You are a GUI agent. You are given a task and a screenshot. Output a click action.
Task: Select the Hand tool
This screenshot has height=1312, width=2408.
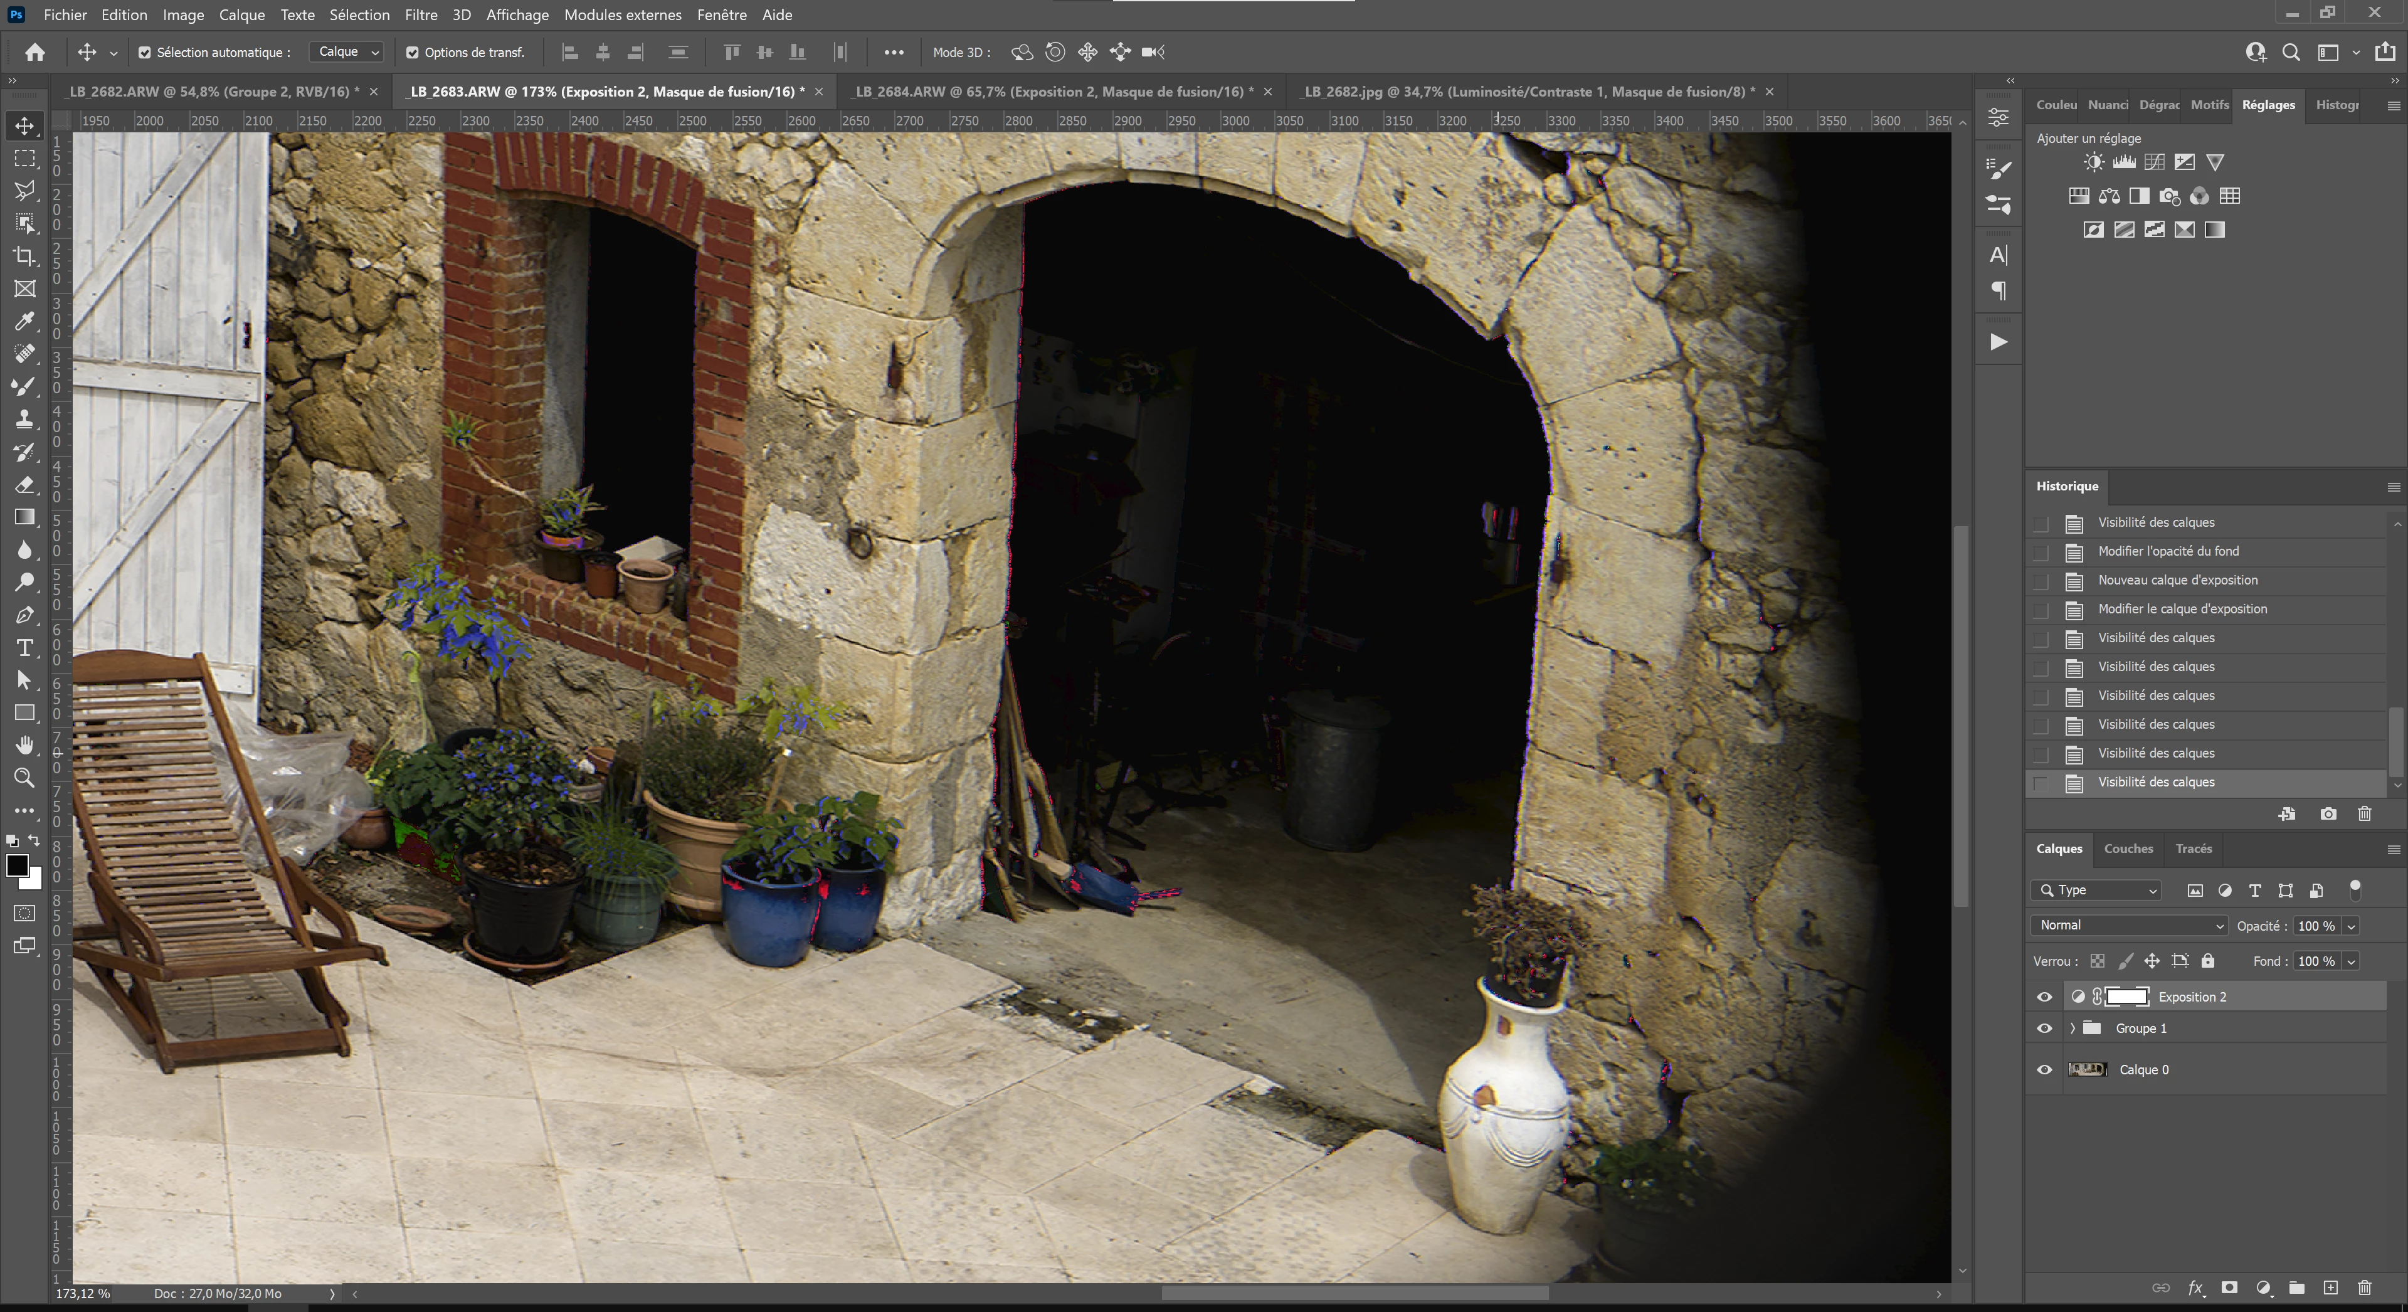pyautogui.click(x=25, y=745)
